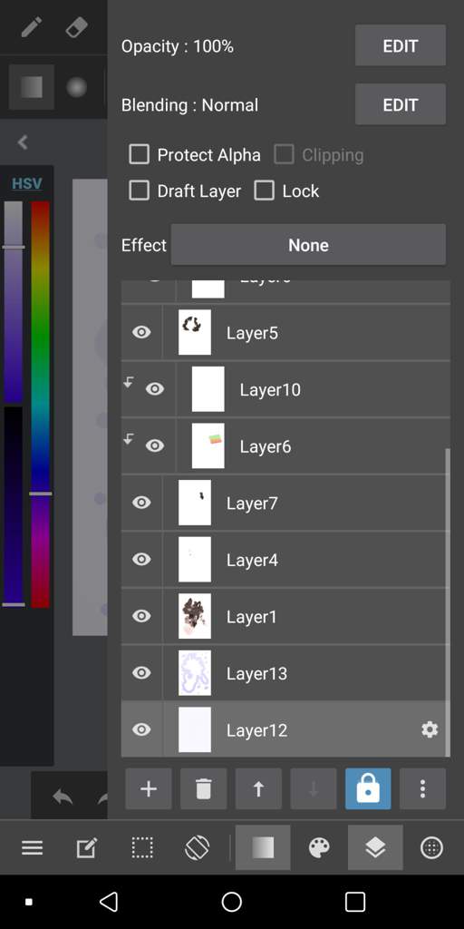Tick the Lock checkbox

click(264, 191)
